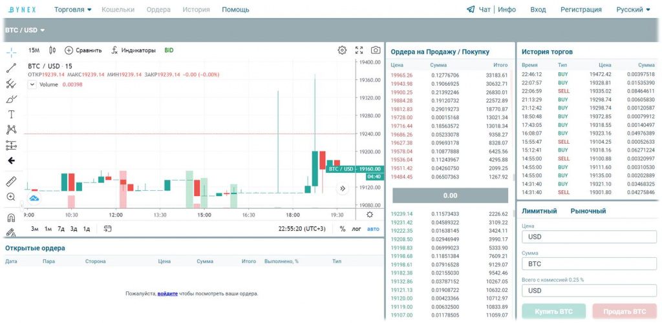
Task: Open the Помощь menu item
Action: [235, 10]
